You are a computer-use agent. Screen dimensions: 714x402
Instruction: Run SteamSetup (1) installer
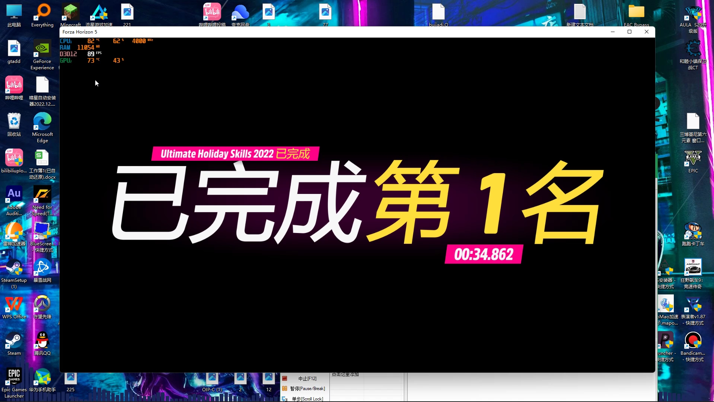pos(14,274)
